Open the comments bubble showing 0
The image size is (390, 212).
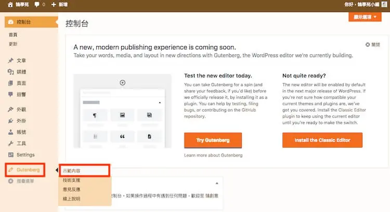click(40, 5)
